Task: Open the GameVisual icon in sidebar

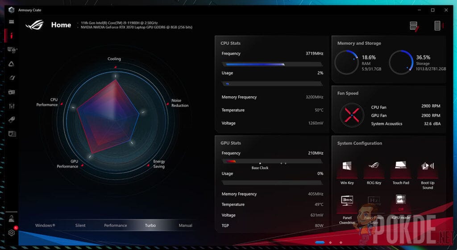Action: click(12, 78)
